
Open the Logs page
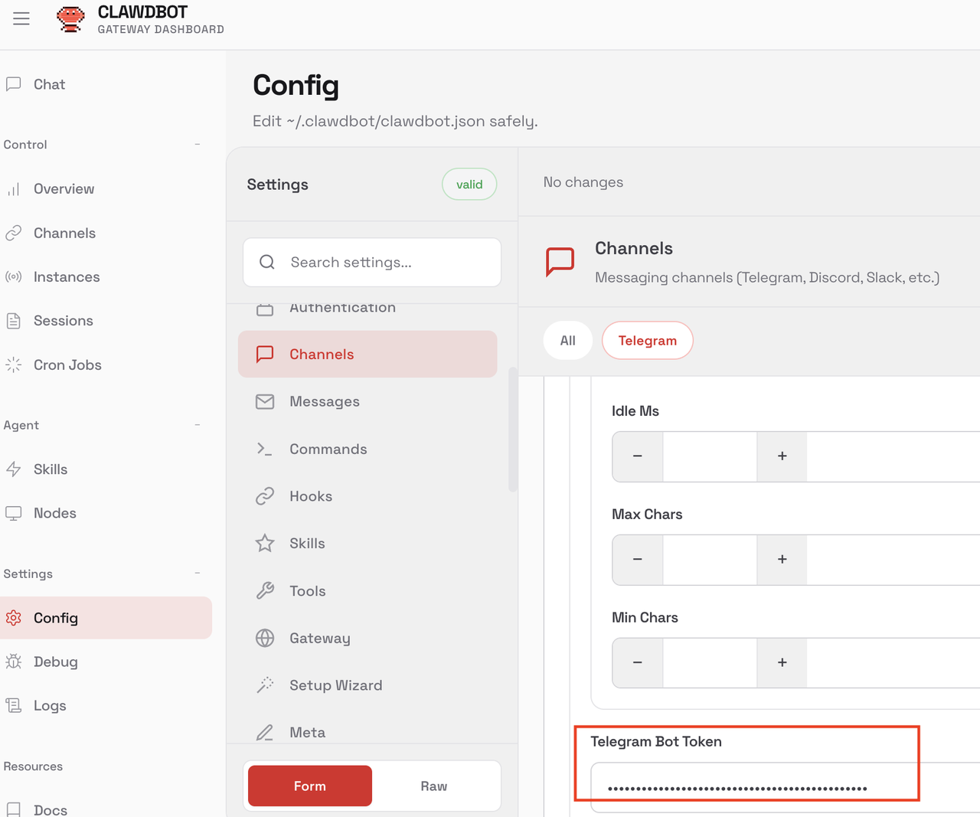(50, 706)
